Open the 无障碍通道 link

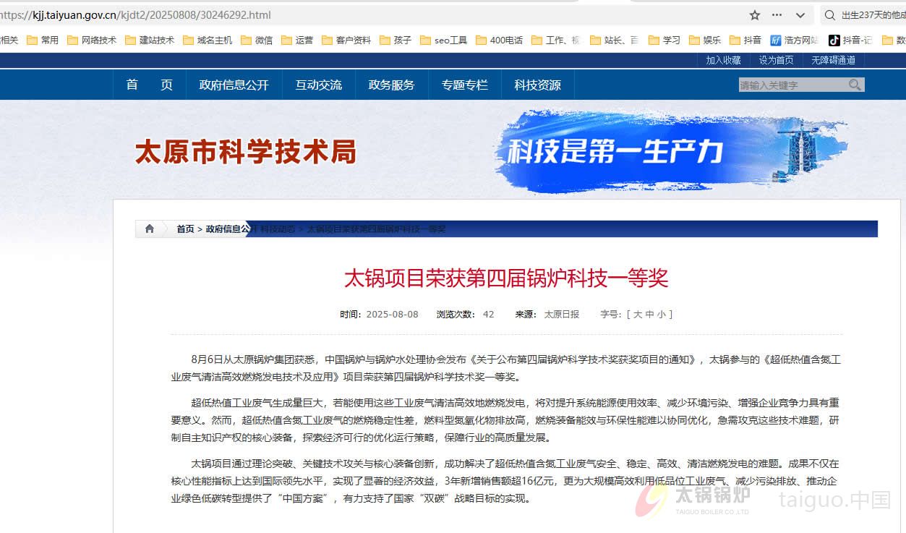pyautogui.click(x=833, y=60)
